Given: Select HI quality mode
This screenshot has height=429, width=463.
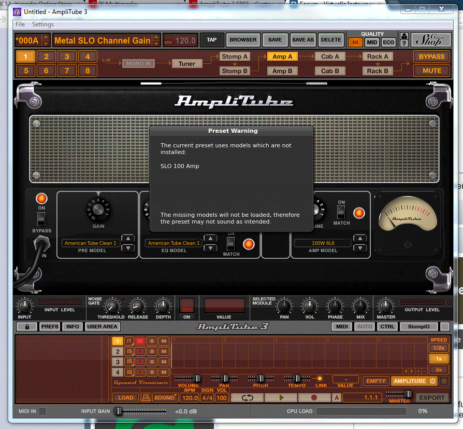Looking at the screenshot, I should click(355, 43).
